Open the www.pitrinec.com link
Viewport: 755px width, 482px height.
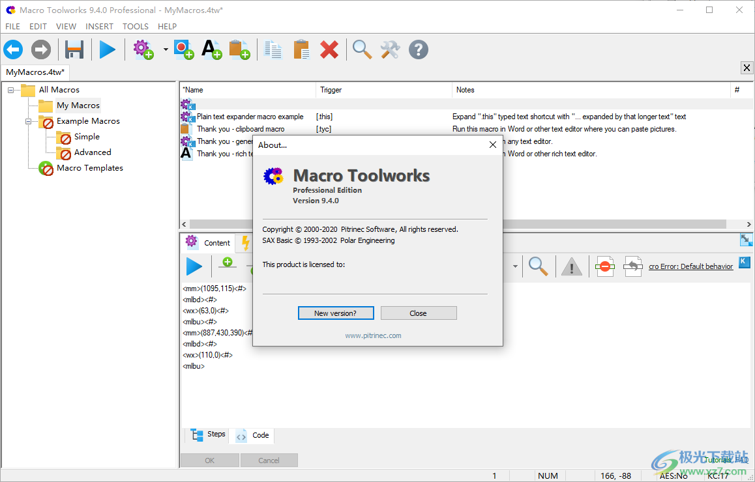373,335
